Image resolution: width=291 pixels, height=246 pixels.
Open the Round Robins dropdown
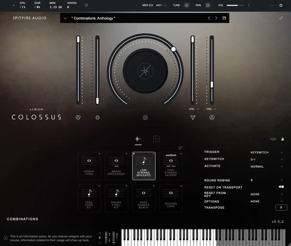coord(267,180)
